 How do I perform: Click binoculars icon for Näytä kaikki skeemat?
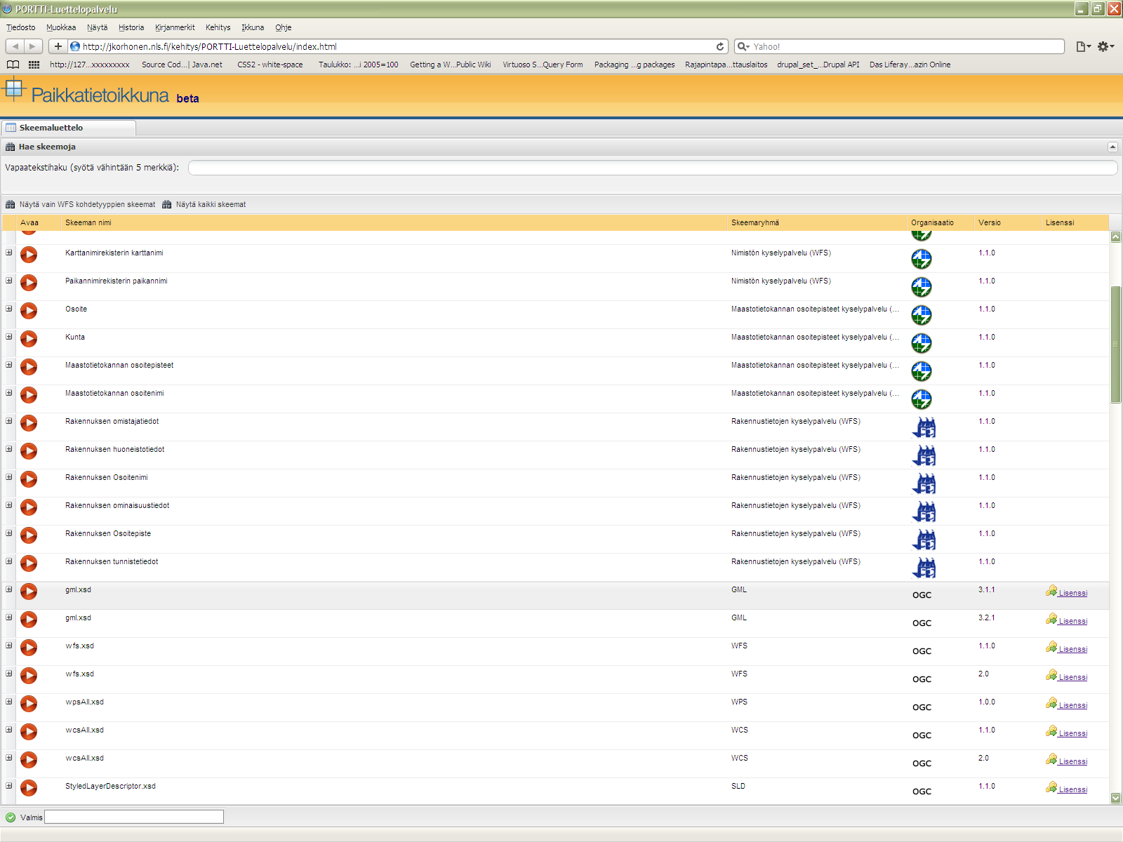pos(167,204)
